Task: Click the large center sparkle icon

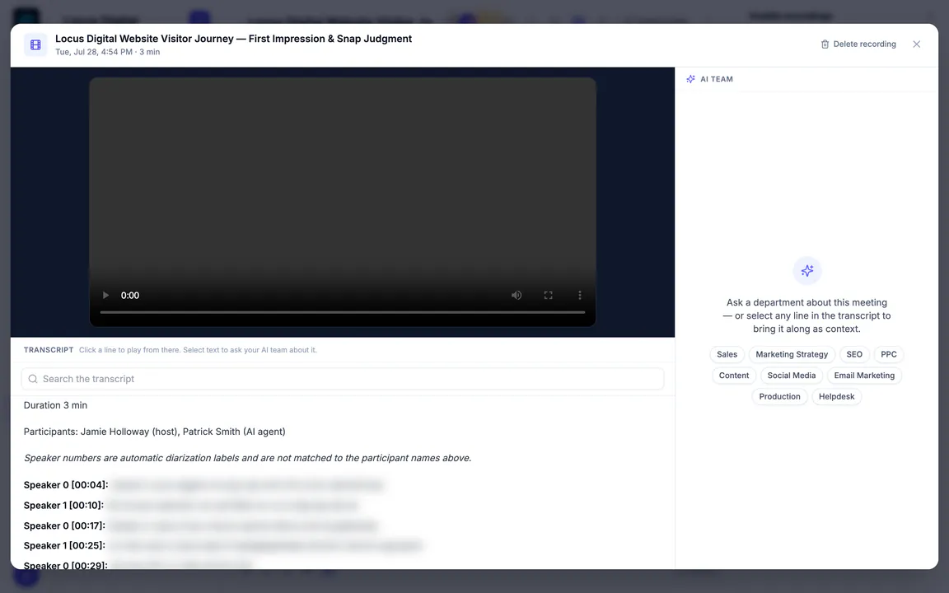Action: (x=807, y=270)
